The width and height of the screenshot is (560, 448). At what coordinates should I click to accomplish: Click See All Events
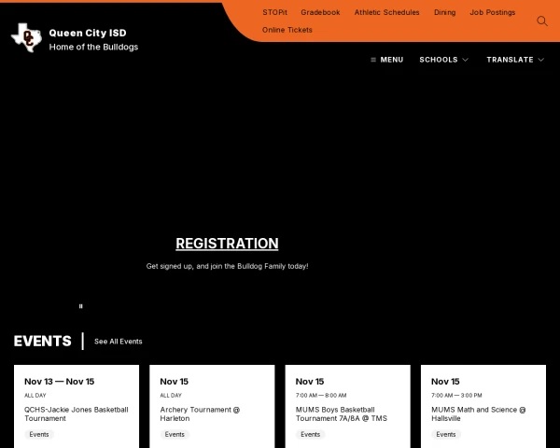(x=119, y=342)
